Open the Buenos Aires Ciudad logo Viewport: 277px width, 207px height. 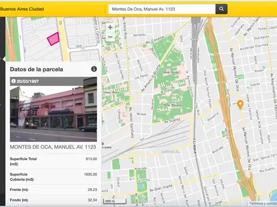(x=22, y=9)
